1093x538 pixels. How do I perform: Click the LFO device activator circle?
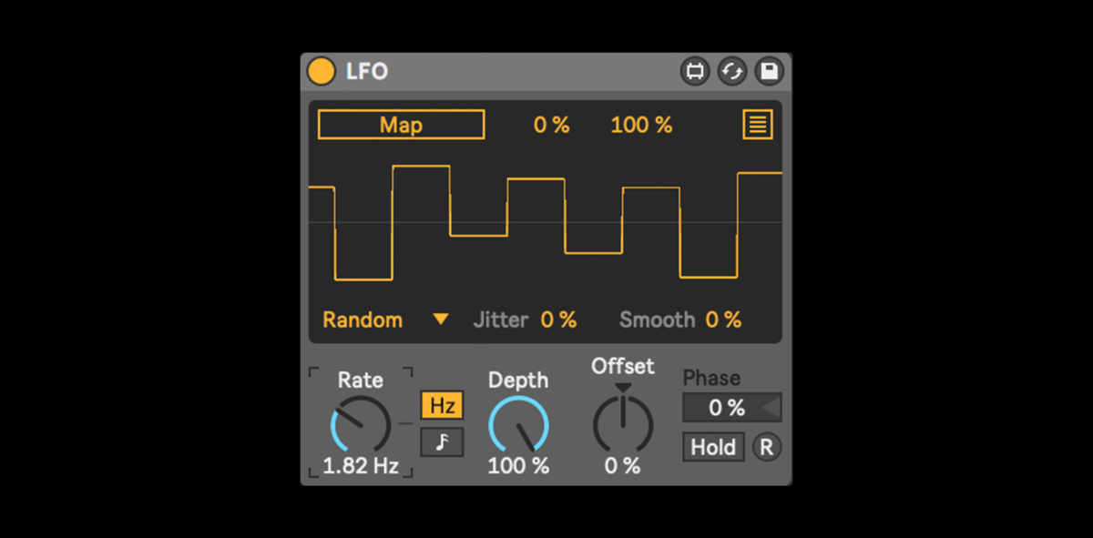coord(321,71)
